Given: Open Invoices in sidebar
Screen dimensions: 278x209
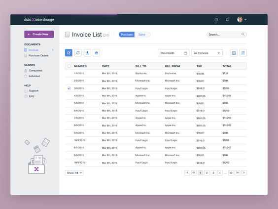Looking at the screenshot, I should [34, 50].
